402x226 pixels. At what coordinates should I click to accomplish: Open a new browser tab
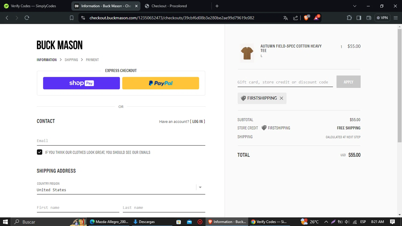pyautogui.click(x=217, y=6)
